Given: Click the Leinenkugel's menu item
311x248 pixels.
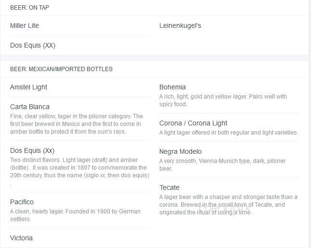Looking at the screenshot, I should 180,25.
